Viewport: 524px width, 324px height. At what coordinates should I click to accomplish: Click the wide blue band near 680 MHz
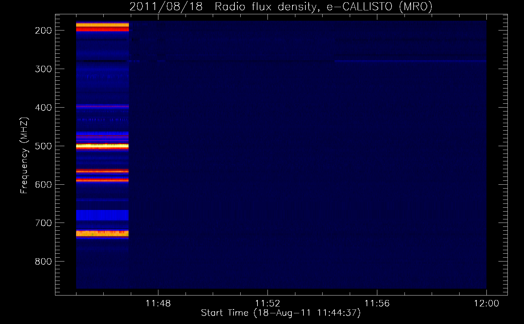[x=102, y=215]
